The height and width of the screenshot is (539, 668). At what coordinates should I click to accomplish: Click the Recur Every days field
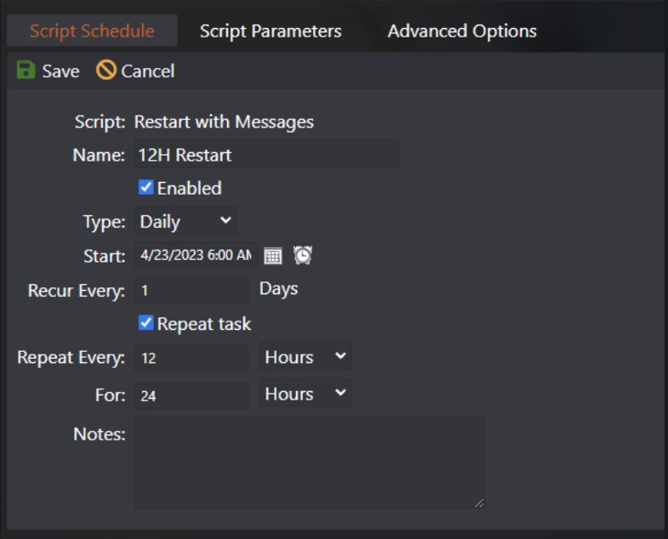pyautogui.click(x=191, y=290)
